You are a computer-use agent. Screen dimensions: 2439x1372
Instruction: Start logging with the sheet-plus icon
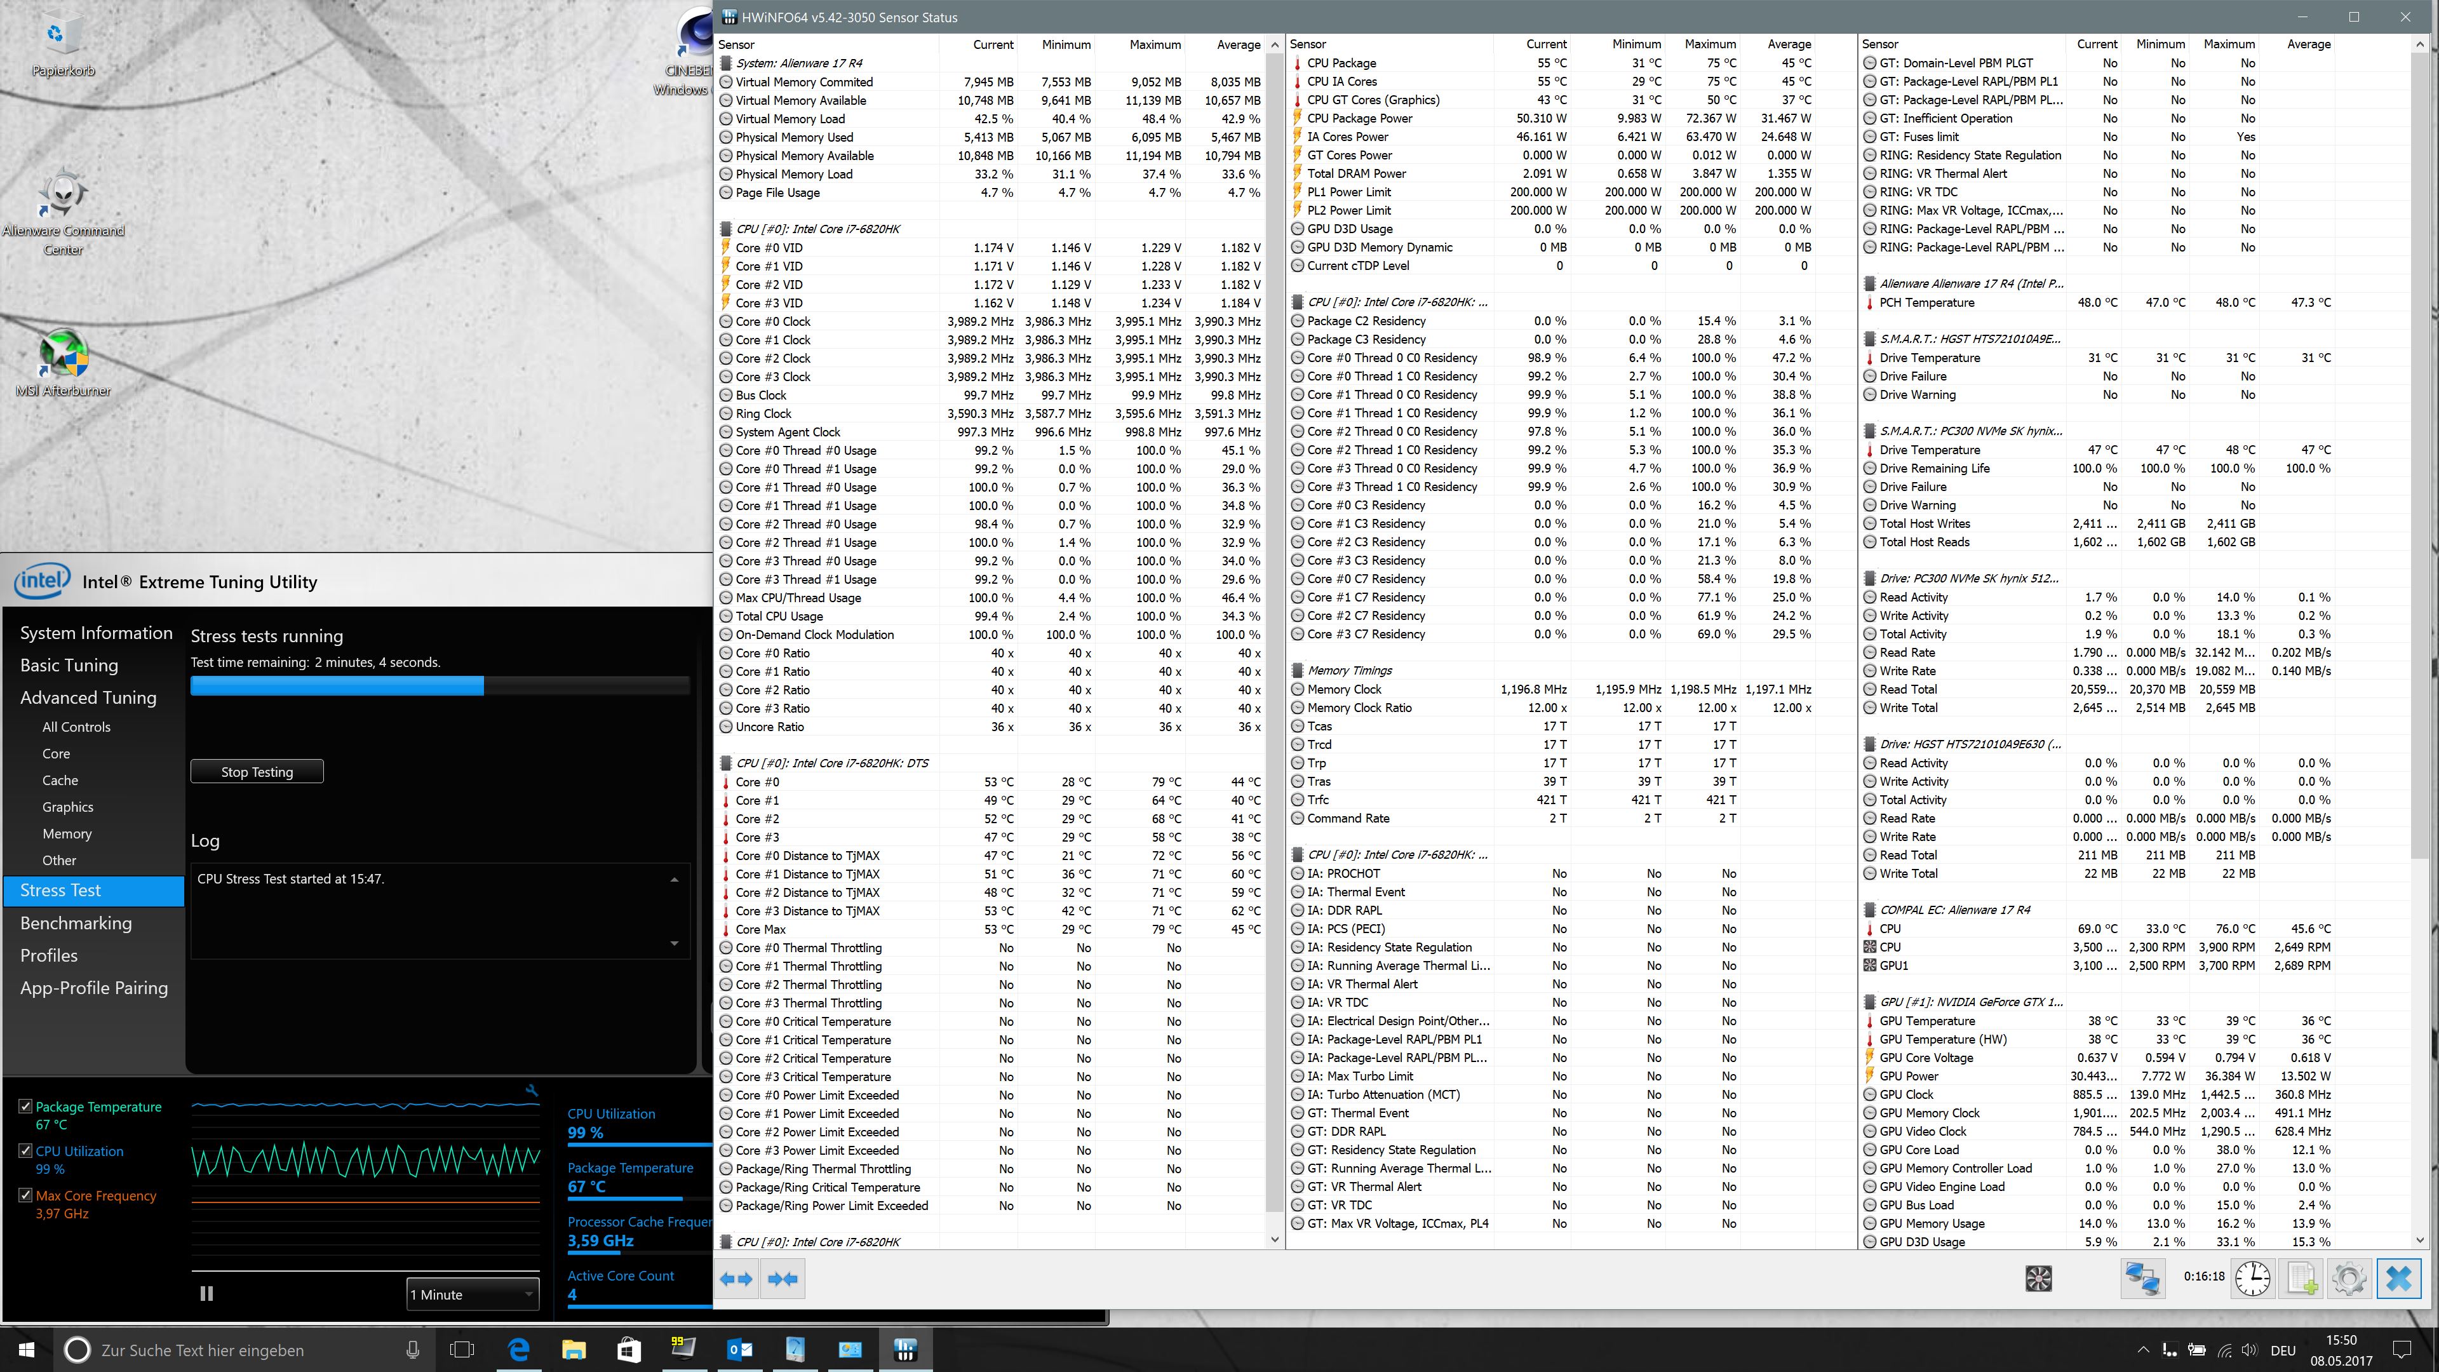(x=2302, y=1279)
